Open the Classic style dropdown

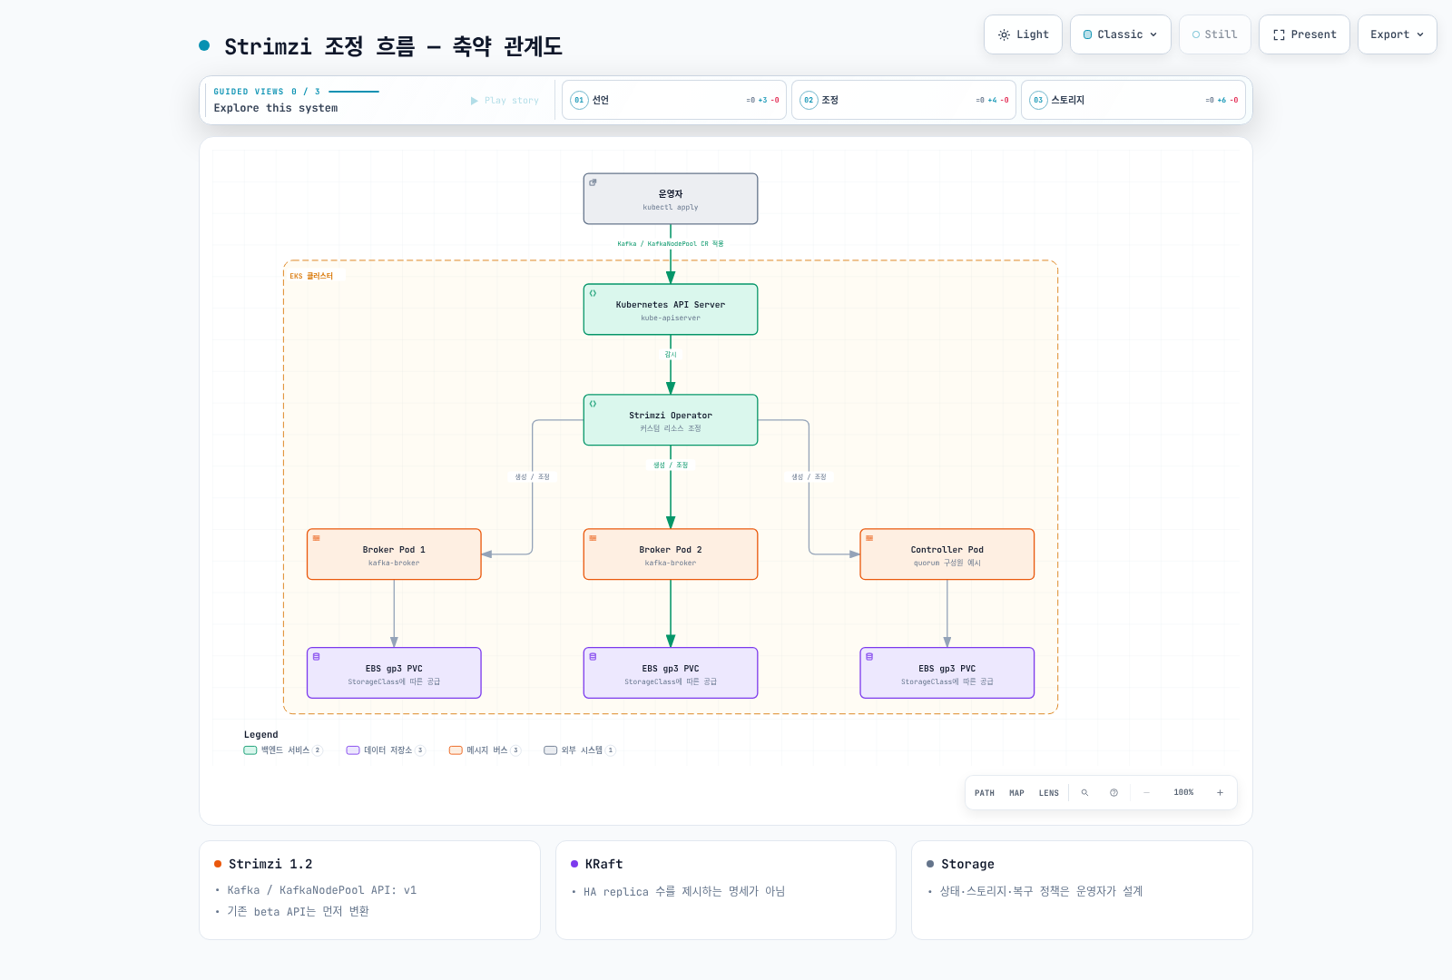pos(1121,34)
